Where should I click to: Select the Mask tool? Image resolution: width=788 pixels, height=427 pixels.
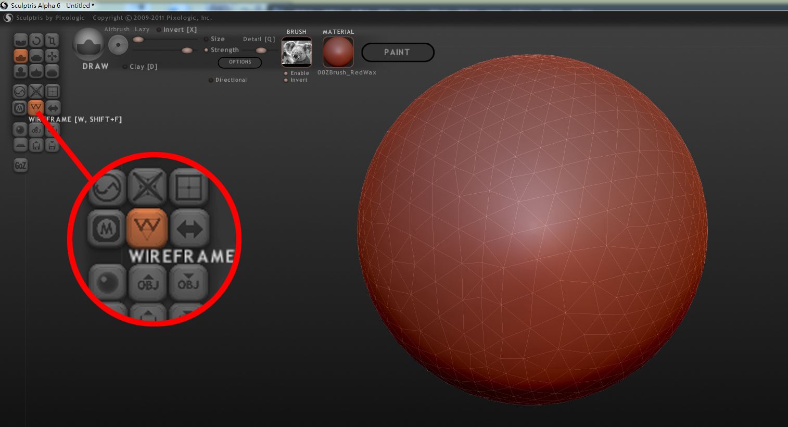tap(20, 108)
